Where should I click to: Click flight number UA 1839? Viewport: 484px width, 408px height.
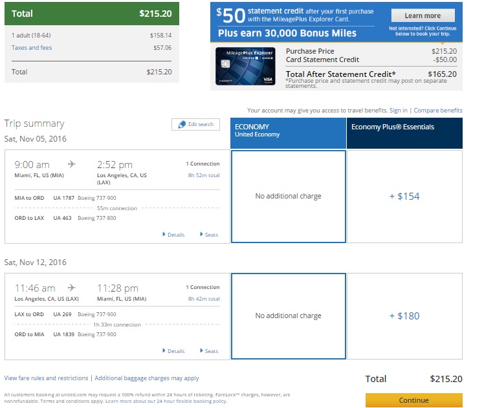click(x=63, y=334)
